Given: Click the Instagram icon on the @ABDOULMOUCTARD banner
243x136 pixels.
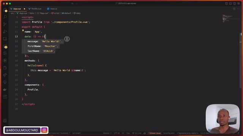Looking at the screenshot, I should click(x=44, y=130).
